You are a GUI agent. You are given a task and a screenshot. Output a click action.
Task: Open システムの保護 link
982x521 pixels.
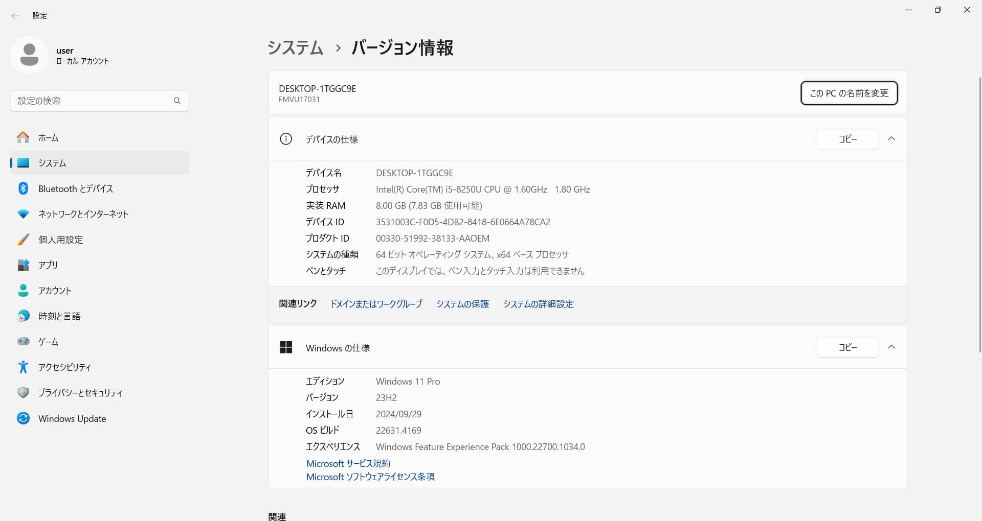[462, 304]
